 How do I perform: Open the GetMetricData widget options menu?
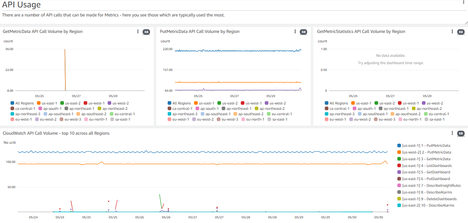[137, 31]
